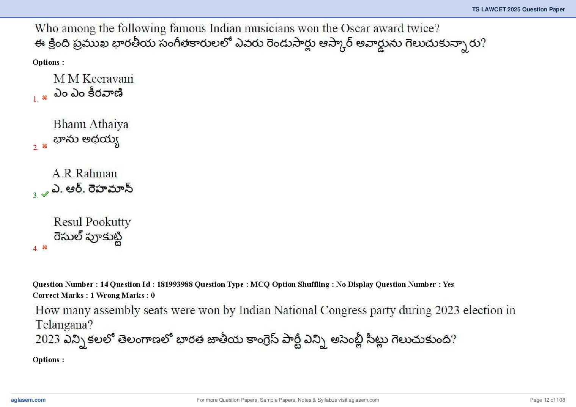Click the red cross beside Bhanu Athaiya
Viewport: 576px width, 407px height.
coord(45,146)
